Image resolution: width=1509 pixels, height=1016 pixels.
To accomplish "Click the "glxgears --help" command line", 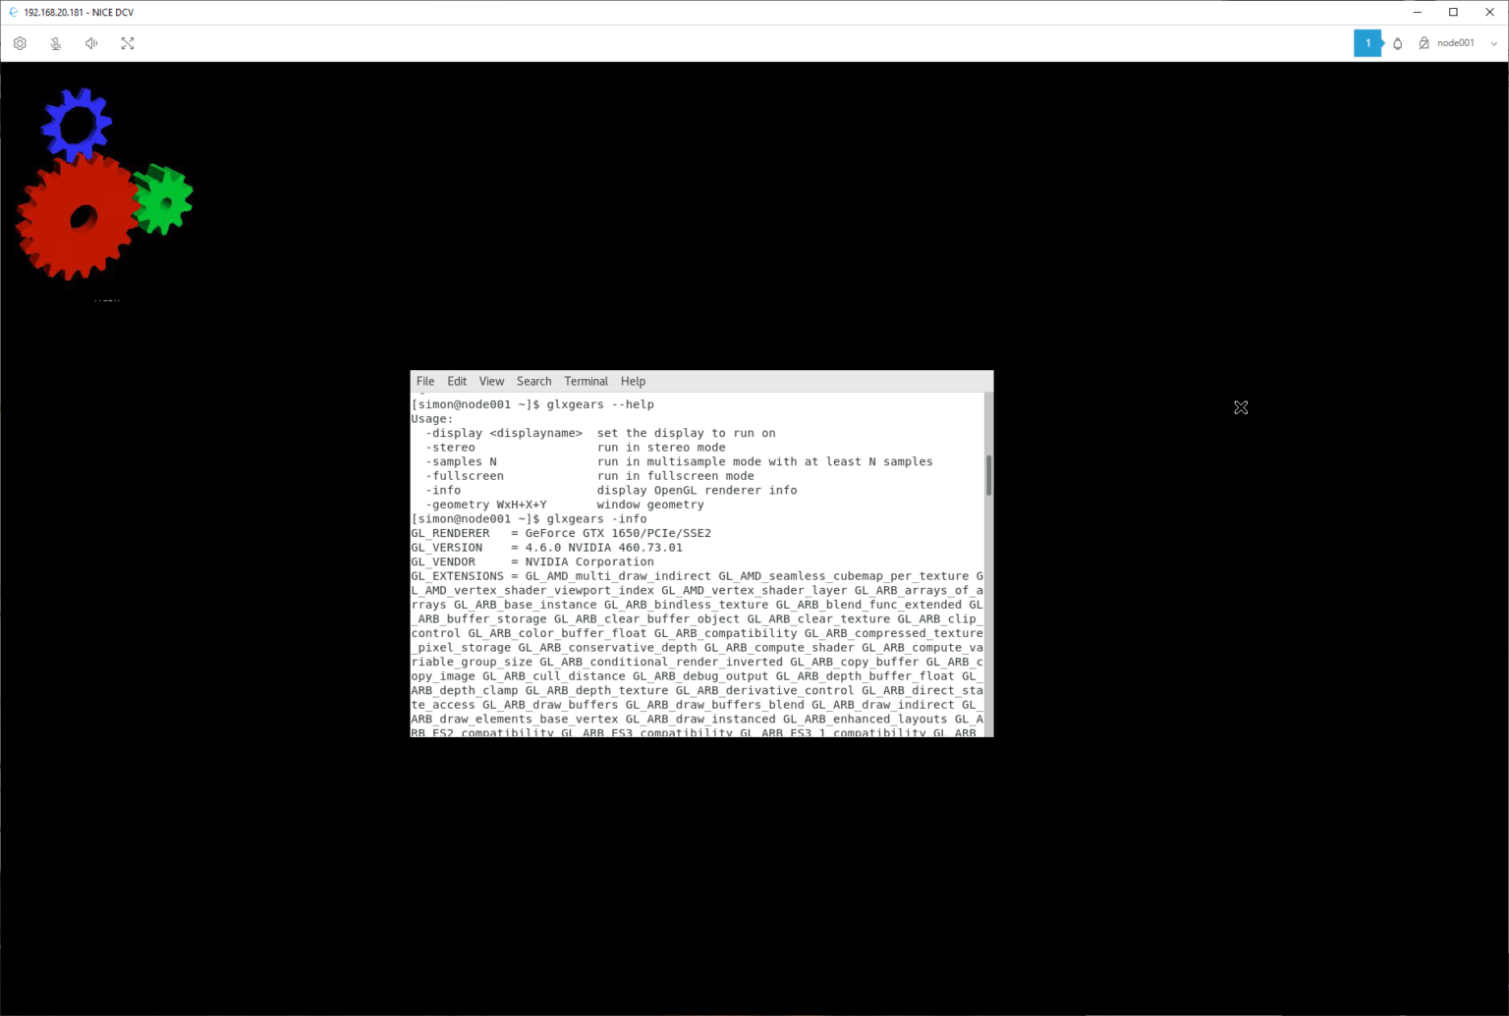I will pos(600,404).
